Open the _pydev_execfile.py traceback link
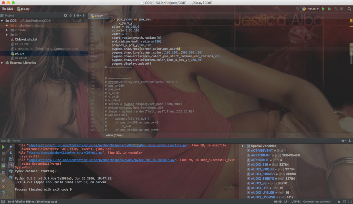This screenshot has height=204, width=353. tap(107, 145)
